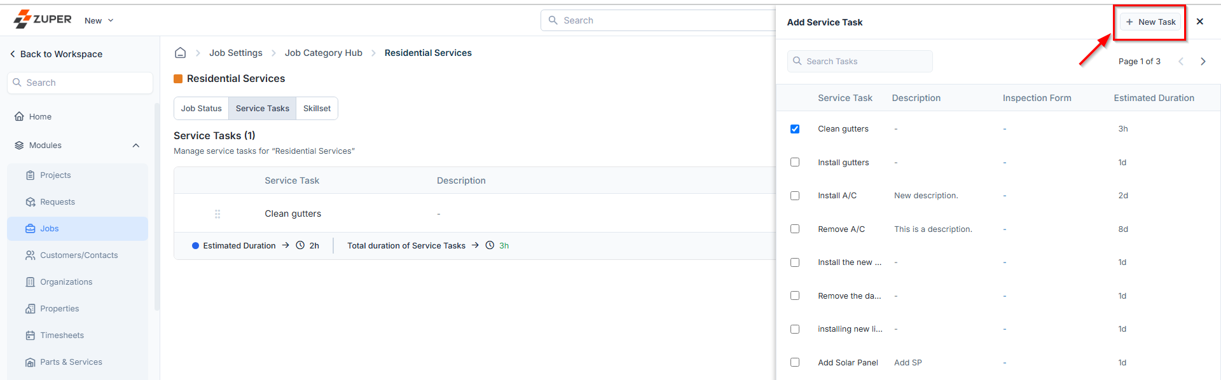Click the Inspection Form column header
The image size is (1221, 380).
(1037, 98)
